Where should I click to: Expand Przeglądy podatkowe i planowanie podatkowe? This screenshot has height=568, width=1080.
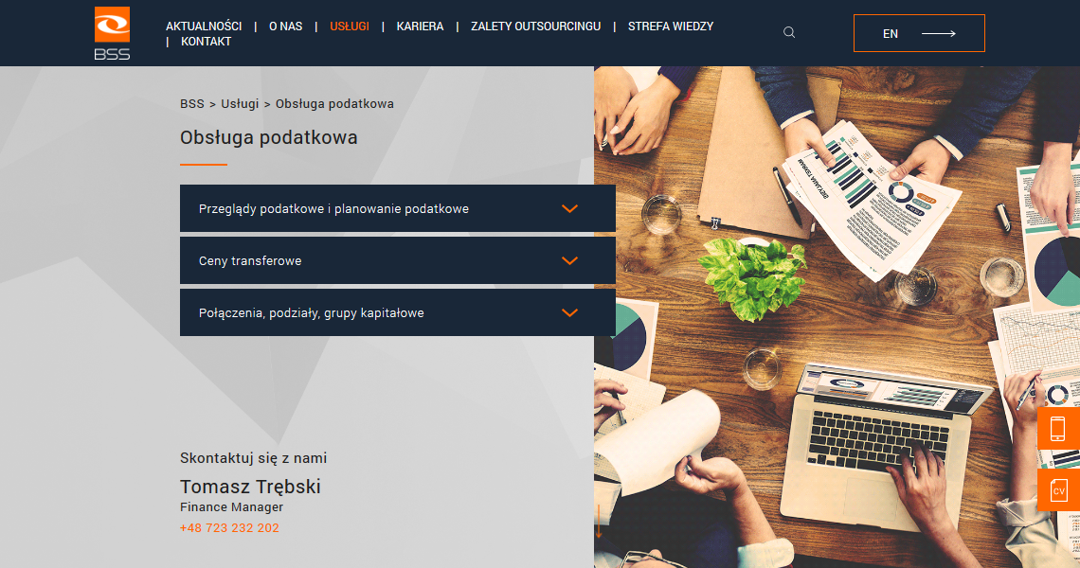pos(398,208)
